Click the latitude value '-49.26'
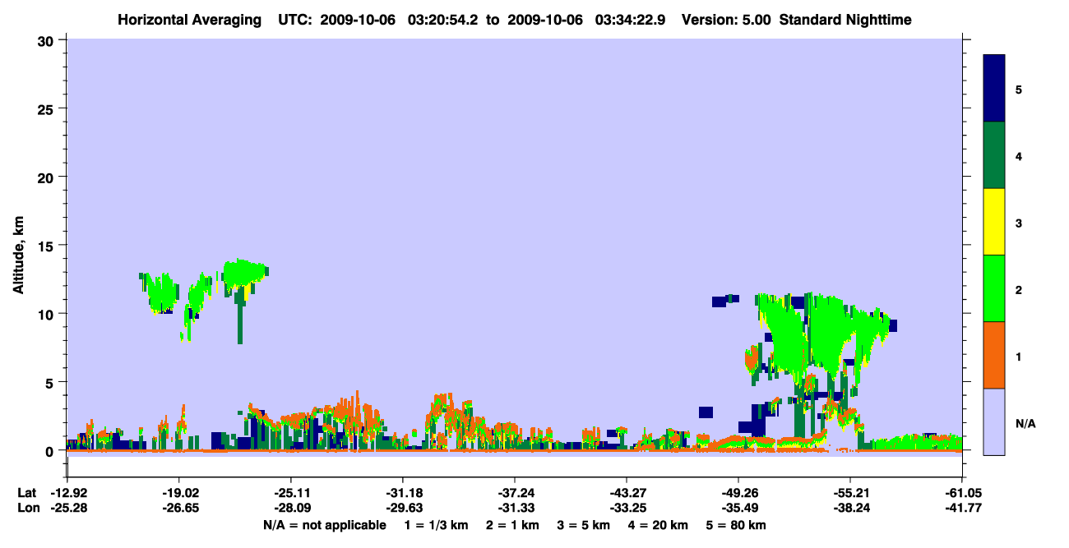 pyautogui.click(x=738, y=493)
